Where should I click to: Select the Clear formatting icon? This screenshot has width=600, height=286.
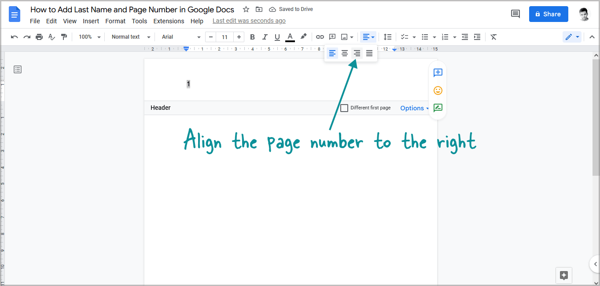click(x=493, y=37)
